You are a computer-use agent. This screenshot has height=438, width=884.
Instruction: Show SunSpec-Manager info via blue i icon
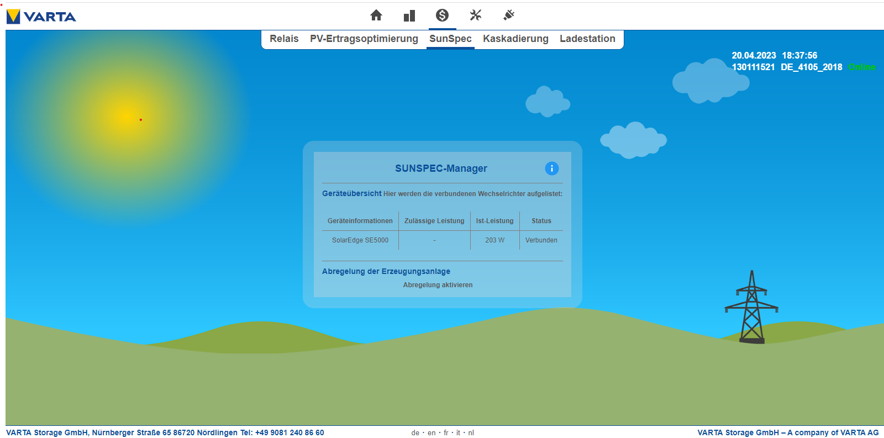[x=551, y=168]
